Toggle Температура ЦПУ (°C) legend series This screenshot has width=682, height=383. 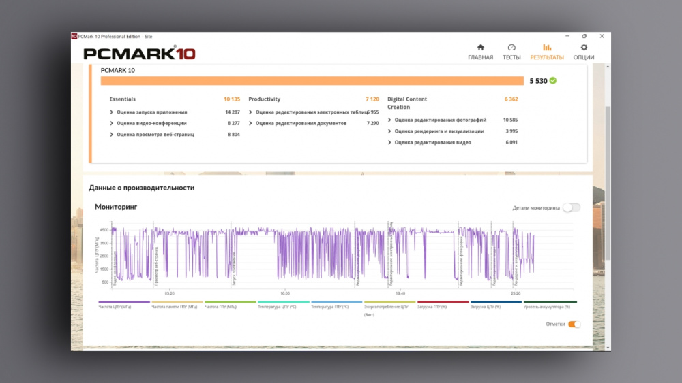click(284, 305)
